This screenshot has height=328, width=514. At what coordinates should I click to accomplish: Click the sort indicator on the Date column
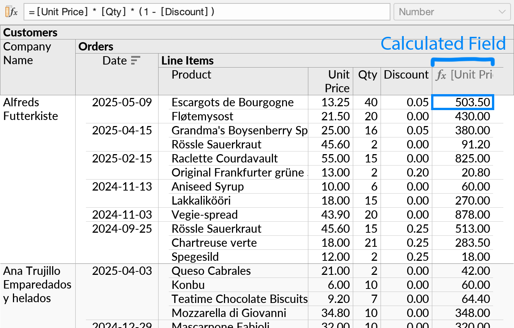coord(136,60)
